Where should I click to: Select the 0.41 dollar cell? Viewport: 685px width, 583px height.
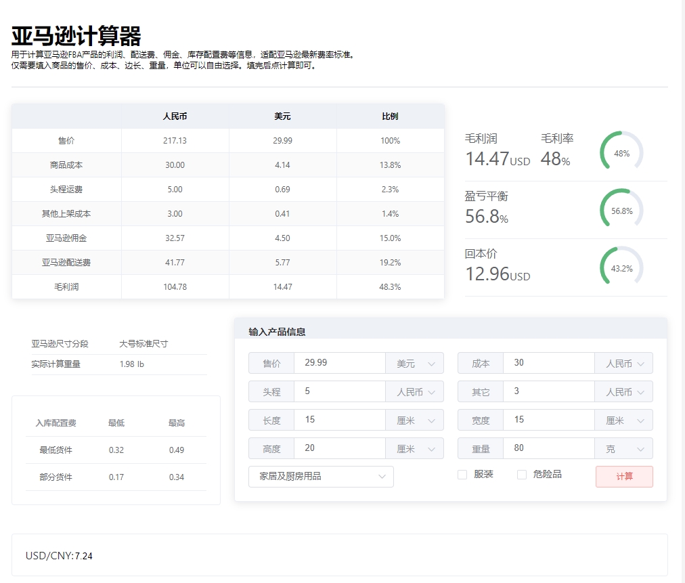coord(283,214)
